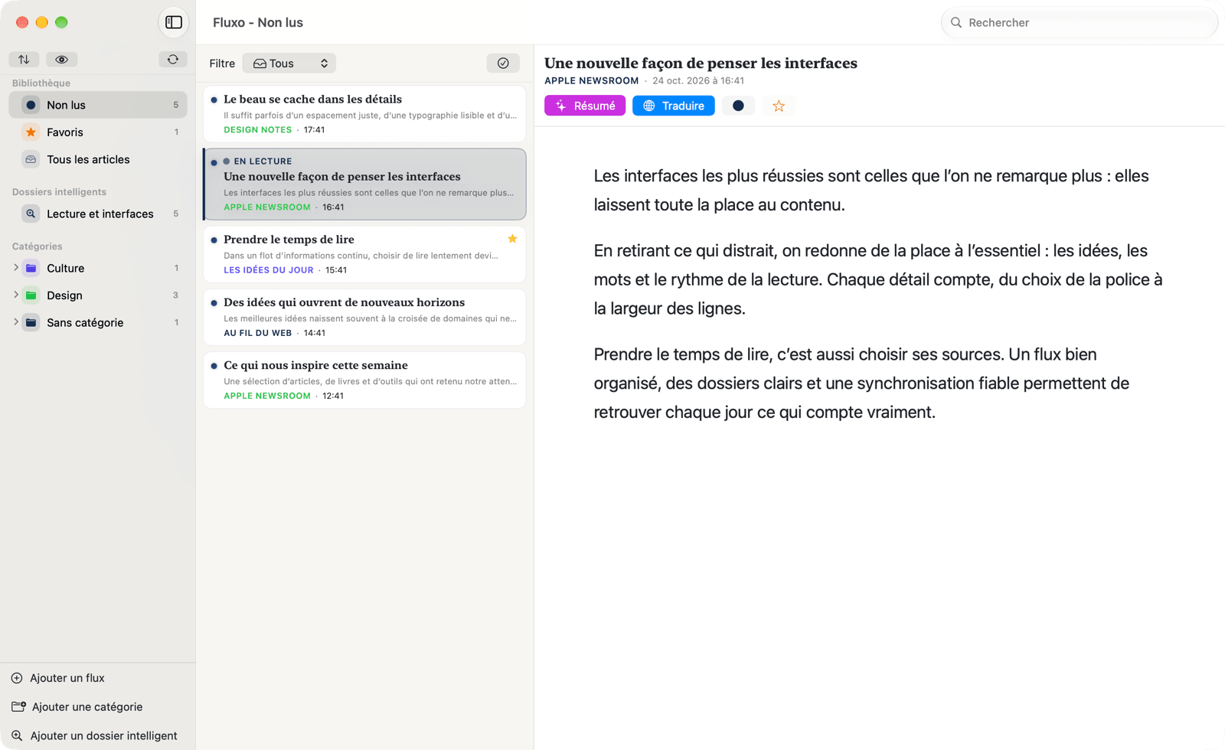Expand the Design category

(16, 295)
